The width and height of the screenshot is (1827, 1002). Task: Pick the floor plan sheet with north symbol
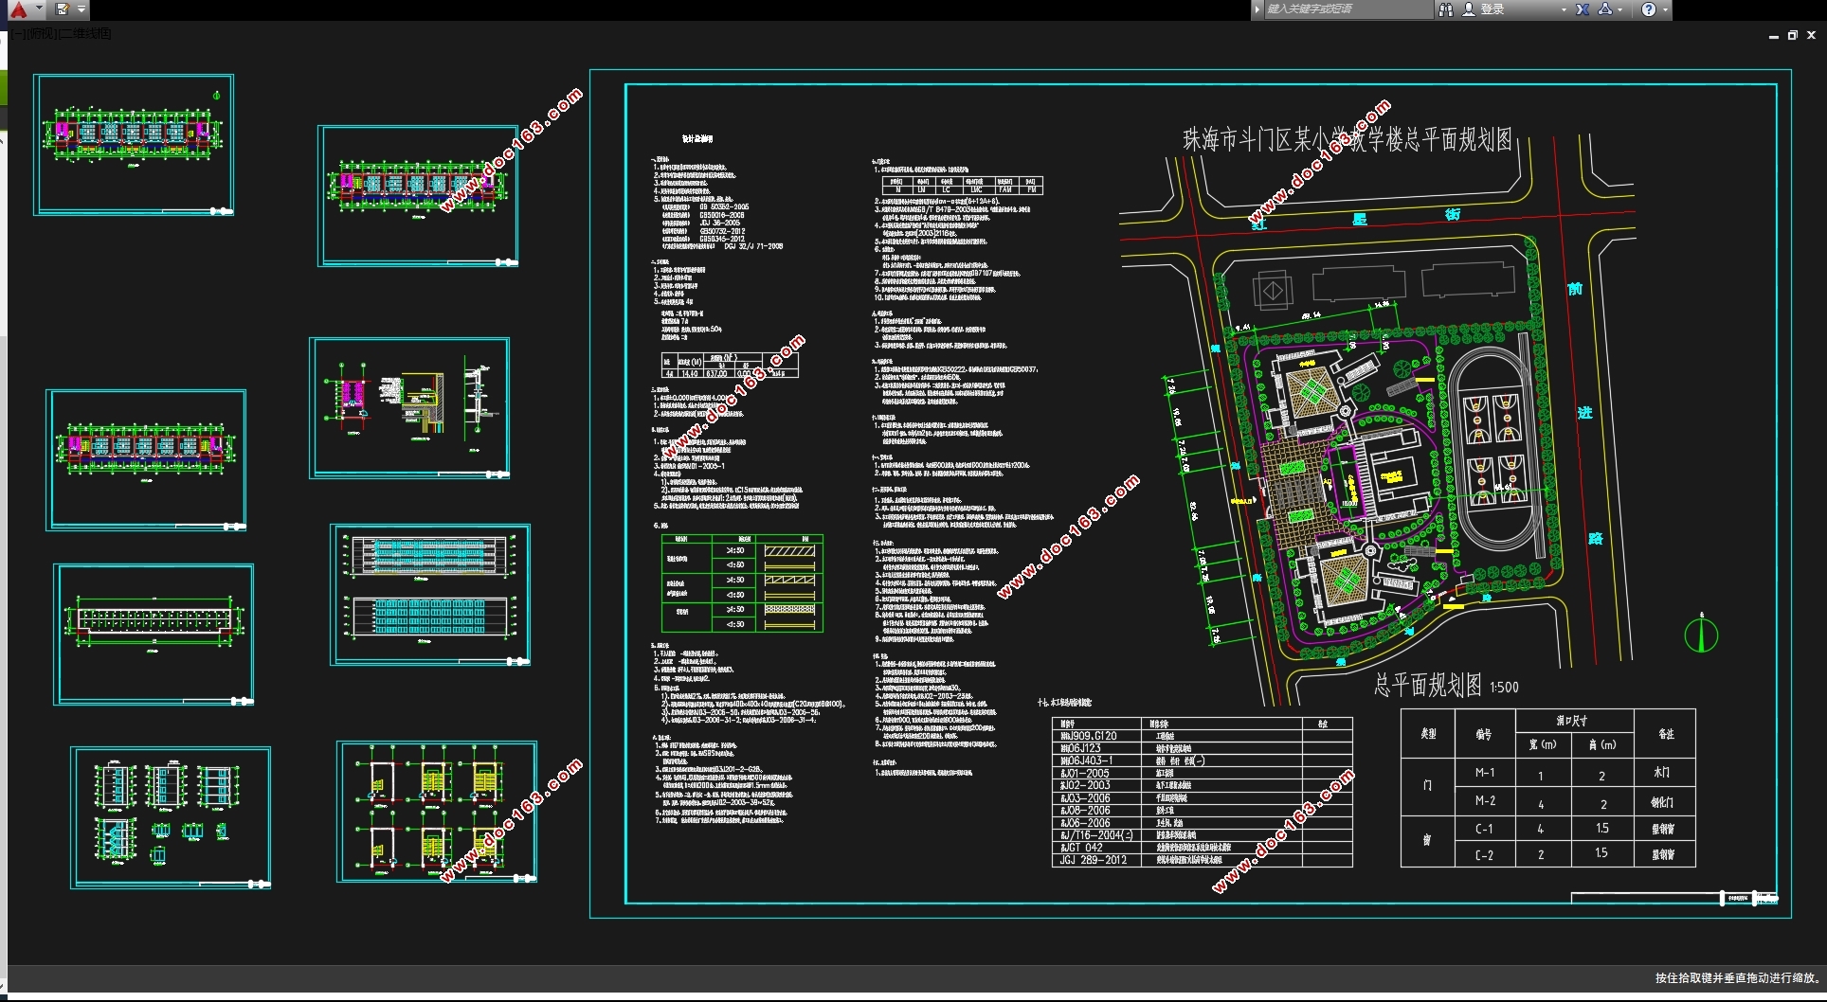click(x=134, y=145)
